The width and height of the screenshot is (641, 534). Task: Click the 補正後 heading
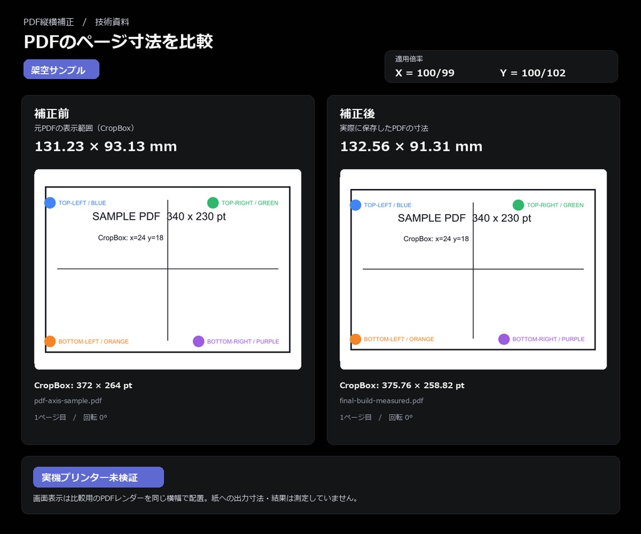(357, 113)
